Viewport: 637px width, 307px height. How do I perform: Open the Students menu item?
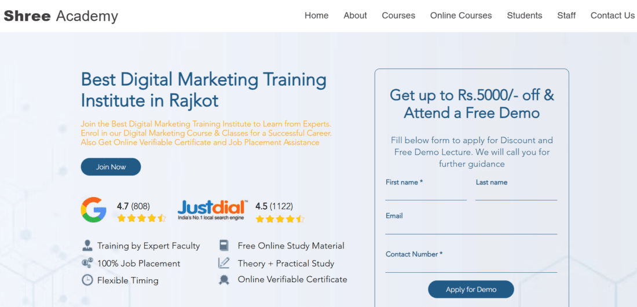click(525, 16)
